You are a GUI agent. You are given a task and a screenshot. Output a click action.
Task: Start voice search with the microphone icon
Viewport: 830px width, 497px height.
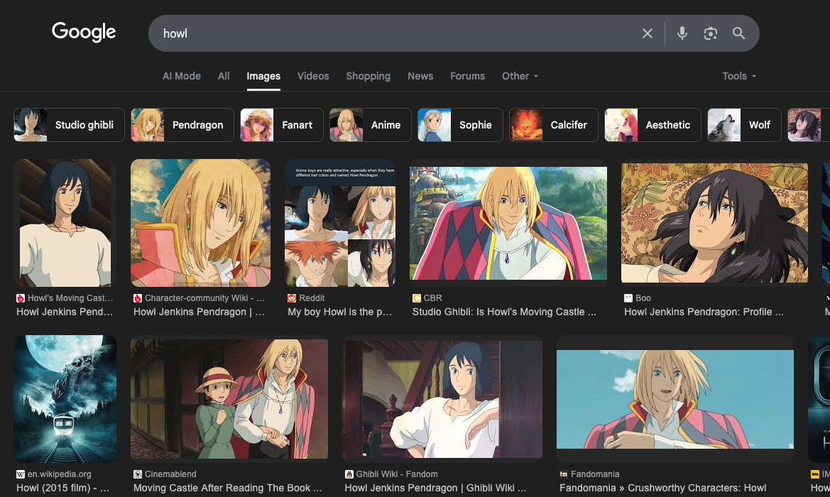tap(682, 33)
